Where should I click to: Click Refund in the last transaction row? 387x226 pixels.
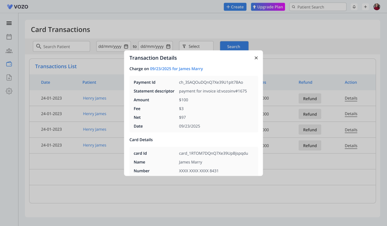pyautogui.click(x=310, y=146)
